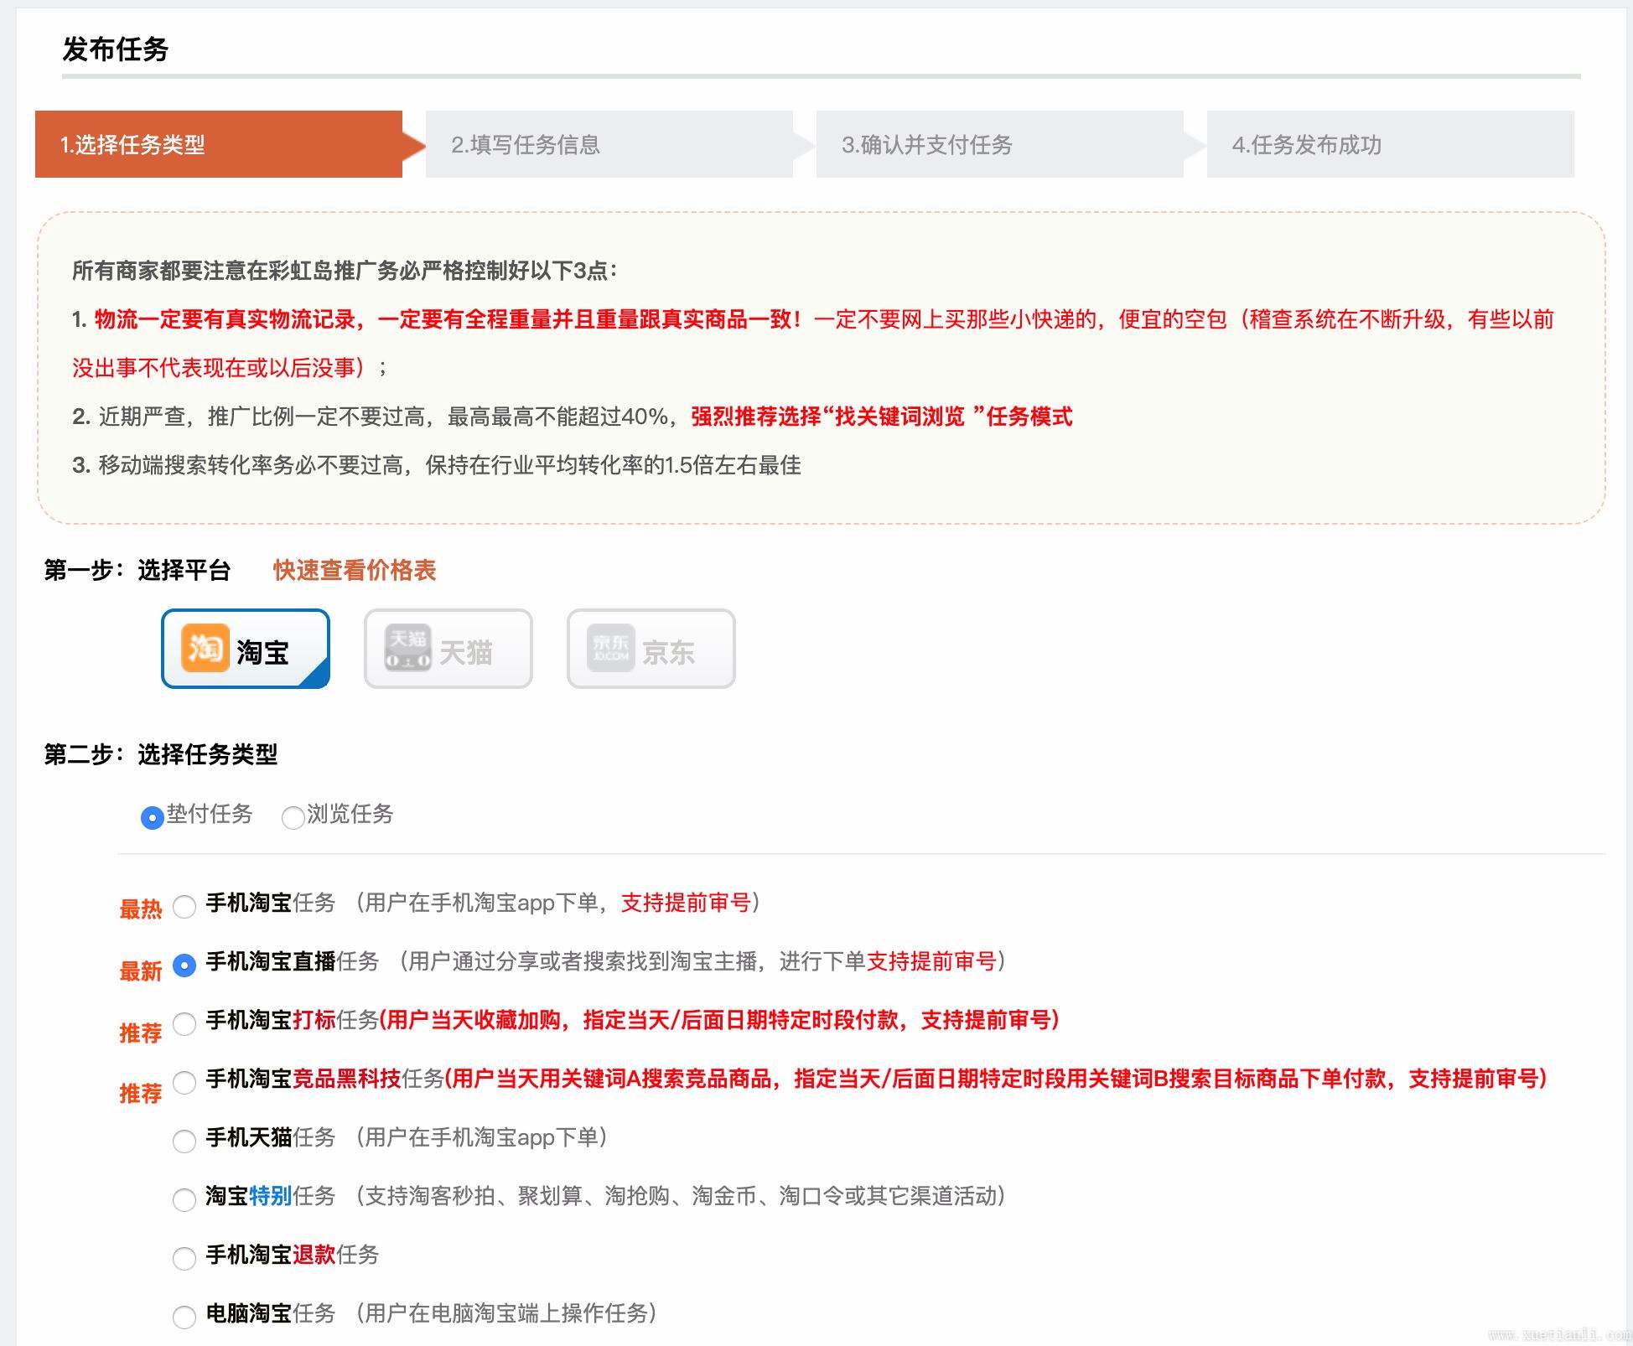Click the orange 淘 Taobao logo icon
The width and height of the screenshot is (1633, 1346).
(x=205, y=648)
